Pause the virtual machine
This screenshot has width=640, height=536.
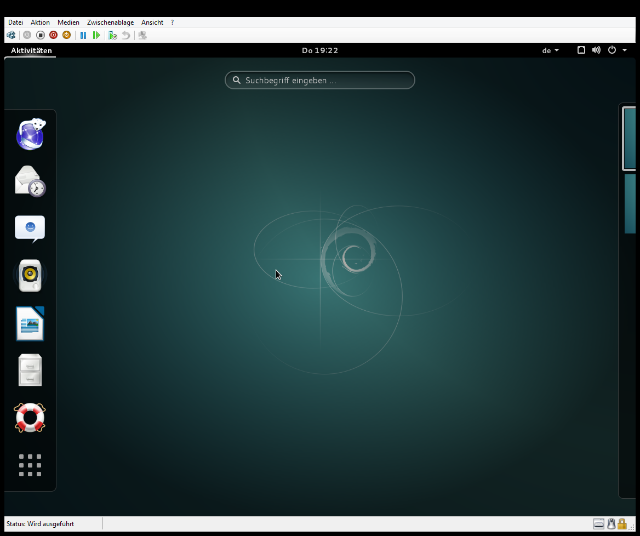pyautogui.click(x=83, y=35)
